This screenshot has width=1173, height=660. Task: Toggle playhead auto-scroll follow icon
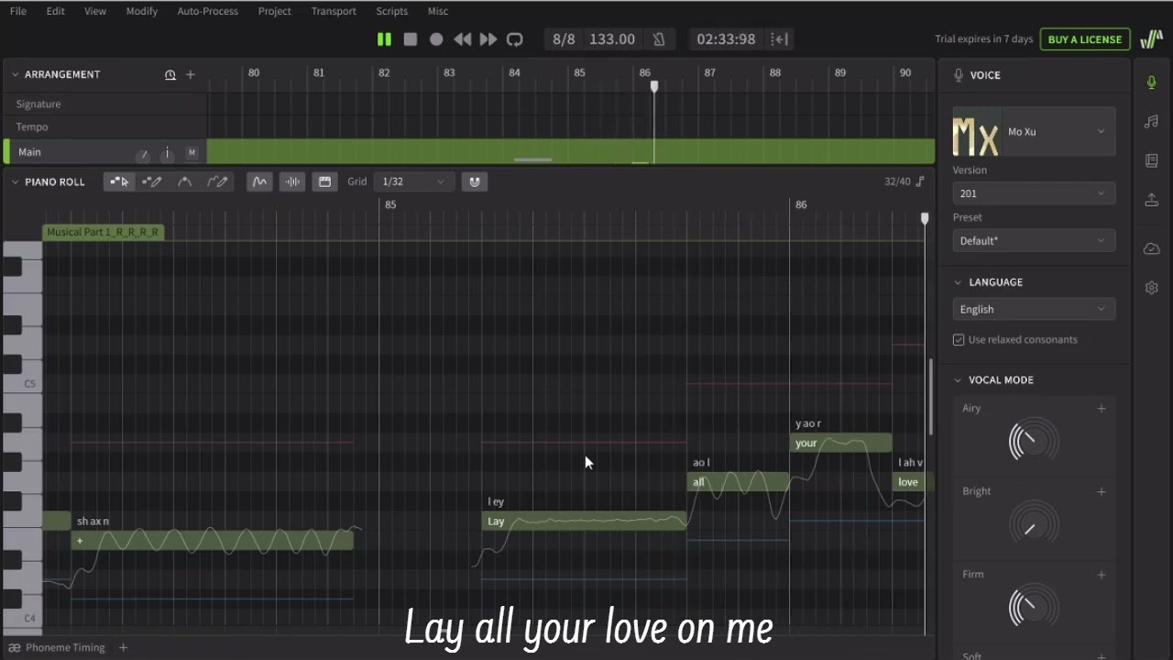pos(780,39)
